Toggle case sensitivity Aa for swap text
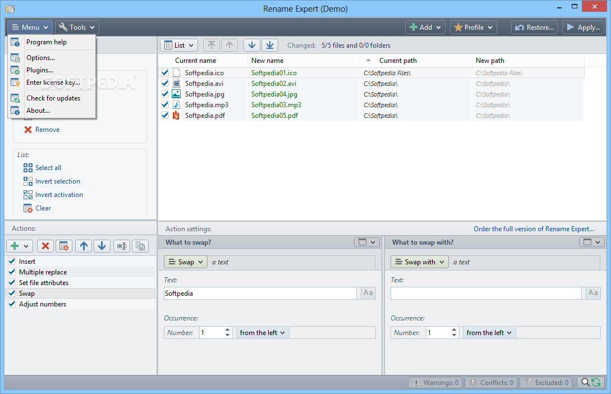 pyautogui.click(x=368, y=293)
